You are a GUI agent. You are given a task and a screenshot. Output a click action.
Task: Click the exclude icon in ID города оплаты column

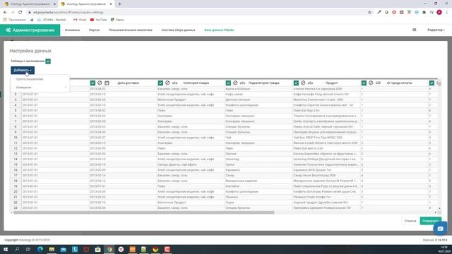tap(371, 83)
